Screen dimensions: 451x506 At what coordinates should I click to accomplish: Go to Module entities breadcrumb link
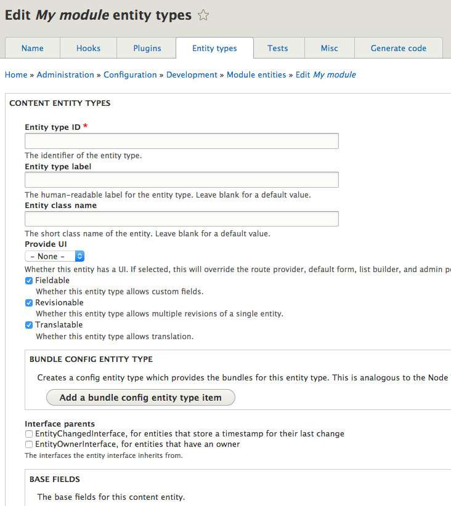coord(256,75)
